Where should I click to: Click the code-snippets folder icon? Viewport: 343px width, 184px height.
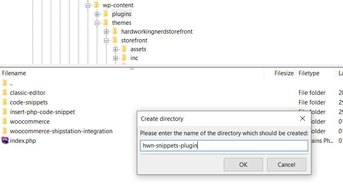[5, 102]
